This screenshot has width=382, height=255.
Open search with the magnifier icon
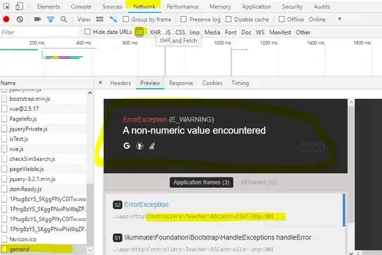tap(64, 20)
